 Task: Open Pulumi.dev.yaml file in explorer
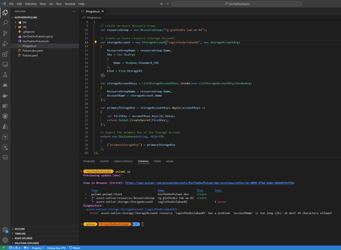(x=33, y=51)
